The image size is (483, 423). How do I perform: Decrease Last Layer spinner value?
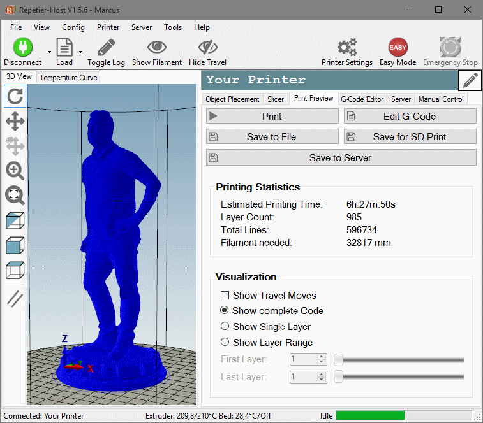point(322,380)
